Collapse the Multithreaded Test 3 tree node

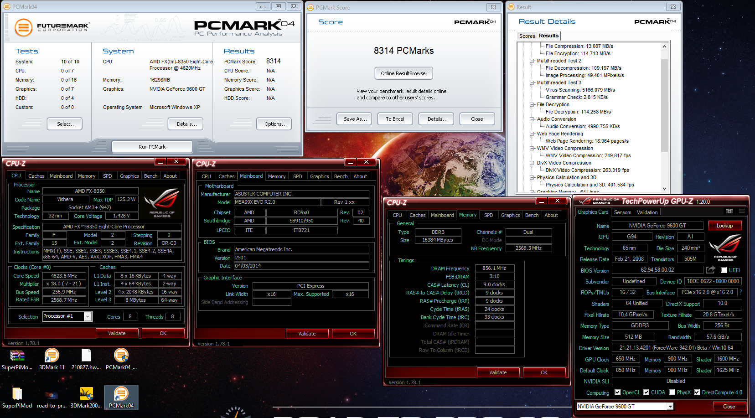[532, 83]
